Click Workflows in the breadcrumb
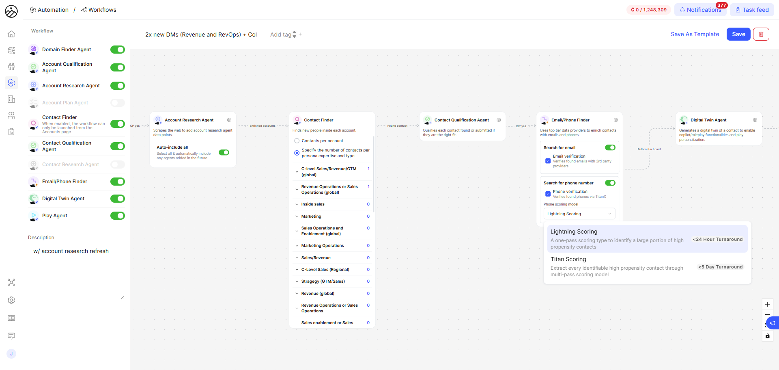Viewport: 779px width, 370px height. pos(102,9)
